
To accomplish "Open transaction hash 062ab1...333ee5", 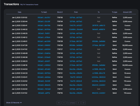I will pos(44,57).
